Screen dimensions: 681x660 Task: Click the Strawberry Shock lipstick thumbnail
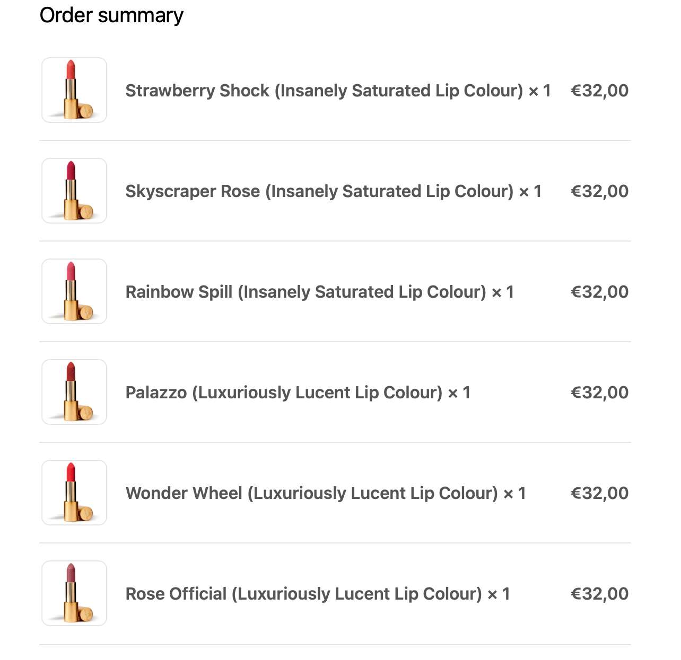[x=74, y=90]
